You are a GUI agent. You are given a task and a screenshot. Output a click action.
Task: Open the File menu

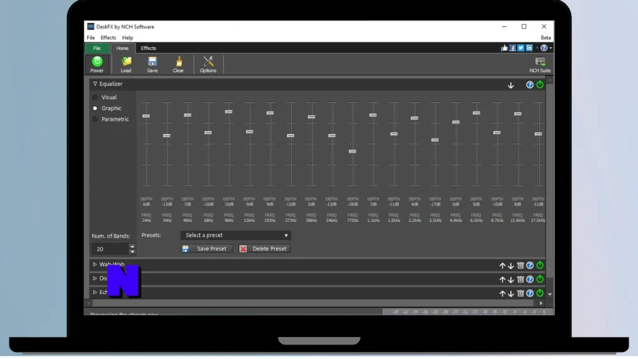point(91,37)
